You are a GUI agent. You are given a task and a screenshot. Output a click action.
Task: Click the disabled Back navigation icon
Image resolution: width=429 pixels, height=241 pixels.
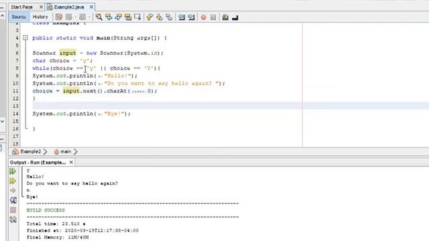68,17
